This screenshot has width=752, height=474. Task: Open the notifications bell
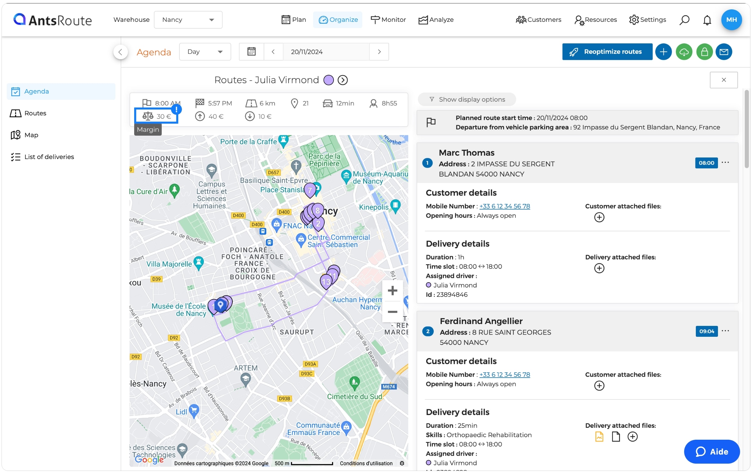pos(707,20)
